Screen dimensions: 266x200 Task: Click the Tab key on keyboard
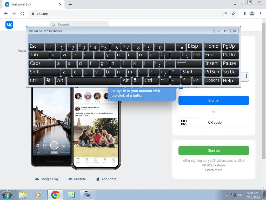39,55
